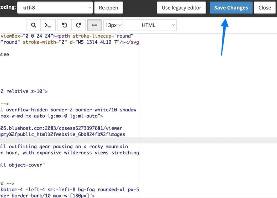Click the "outfitting gear pausing" text line

point(64,146)
